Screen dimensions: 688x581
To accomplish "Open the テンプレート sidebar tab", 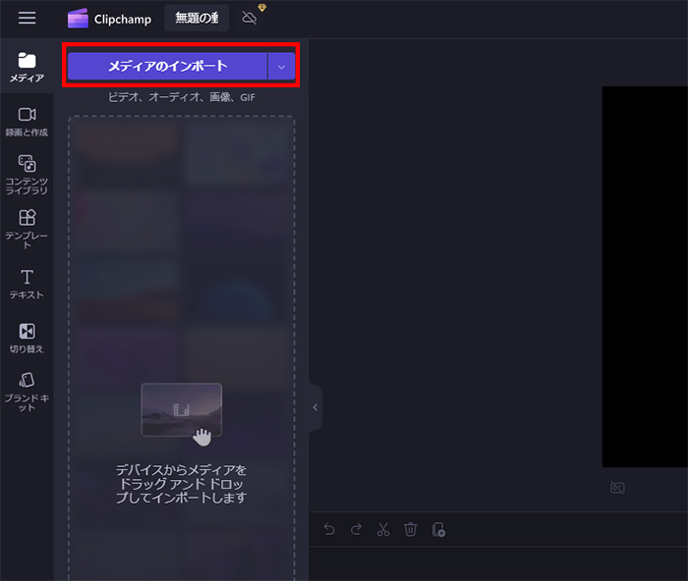I will 27,229.
